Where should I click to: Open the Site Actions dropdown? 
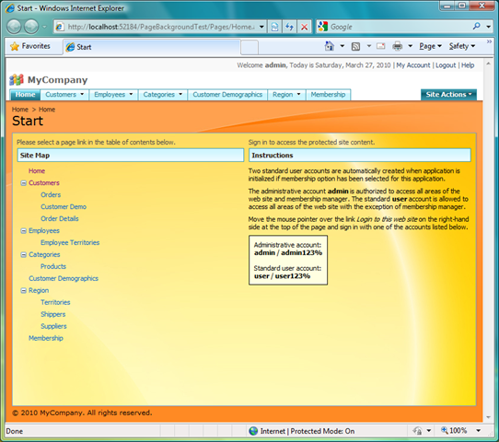click(448, 95)
